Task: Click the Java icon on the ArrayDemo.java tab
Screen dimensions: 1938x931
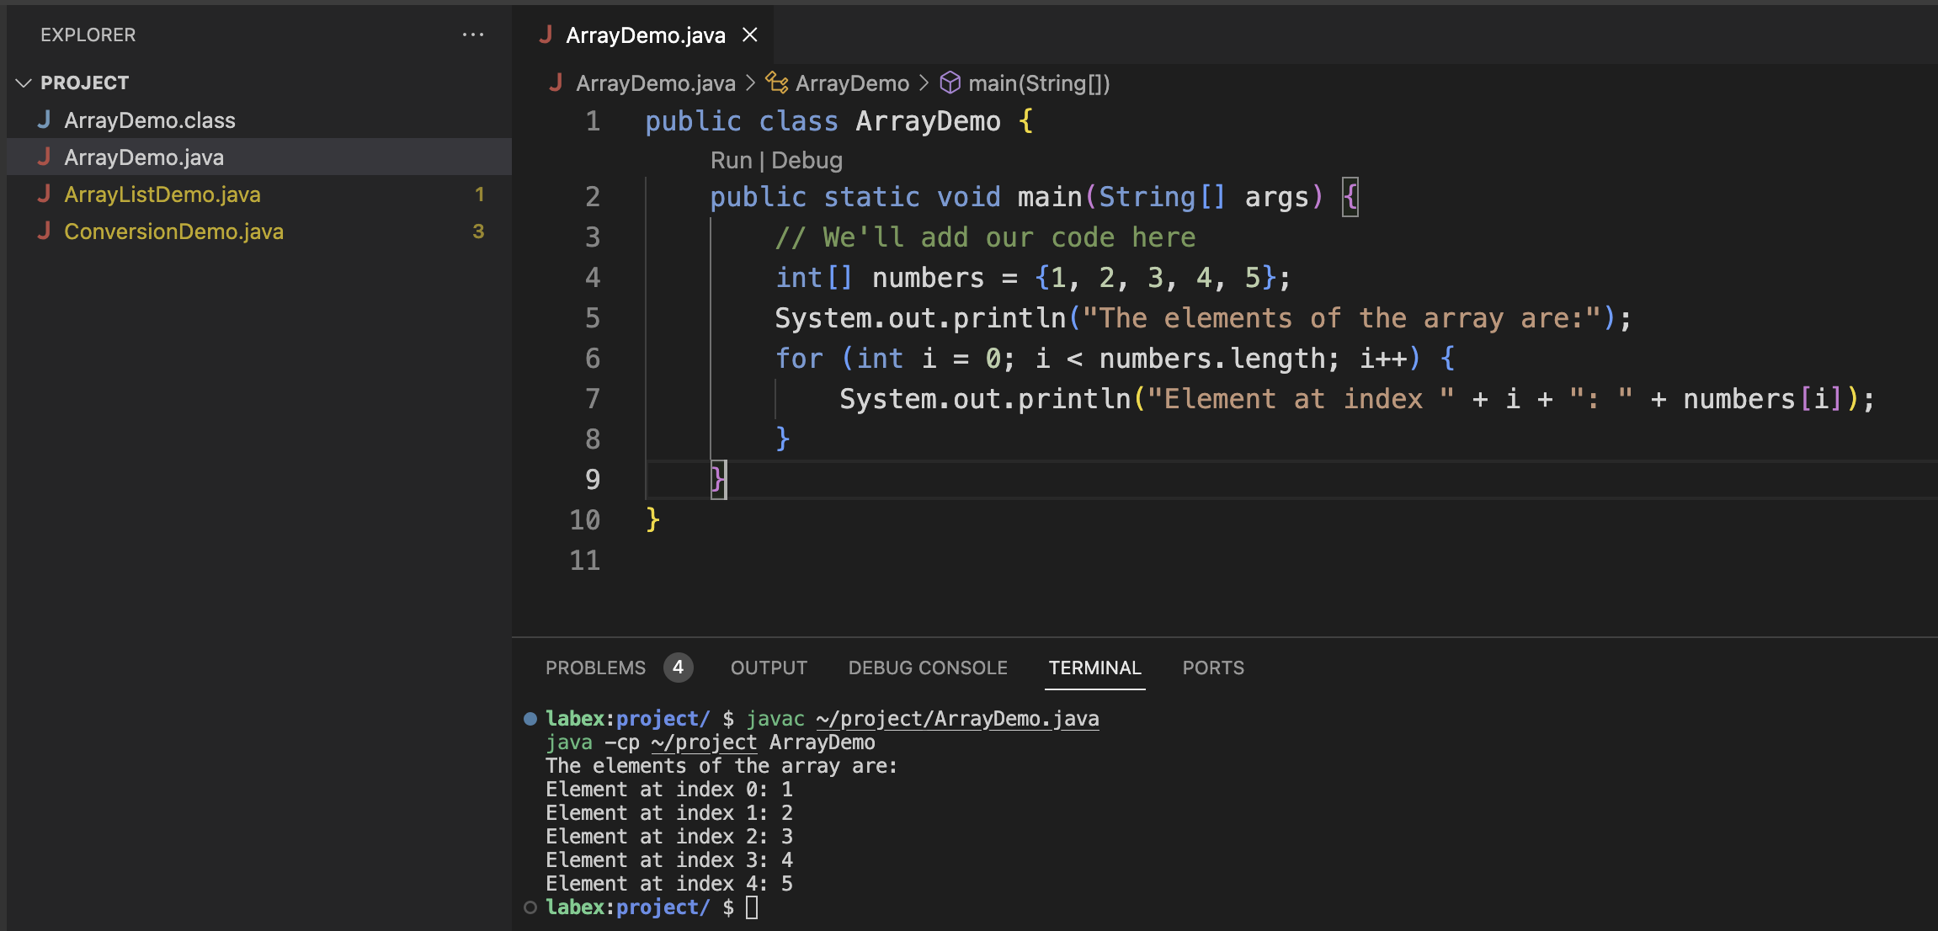Action: (548, 35)
